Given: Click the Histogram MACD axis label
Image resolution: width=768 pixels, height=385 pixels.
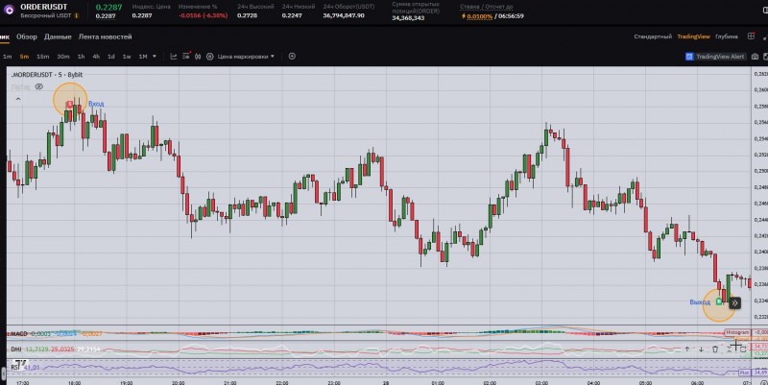Looking at the screenshot, I should pos(737,332).
